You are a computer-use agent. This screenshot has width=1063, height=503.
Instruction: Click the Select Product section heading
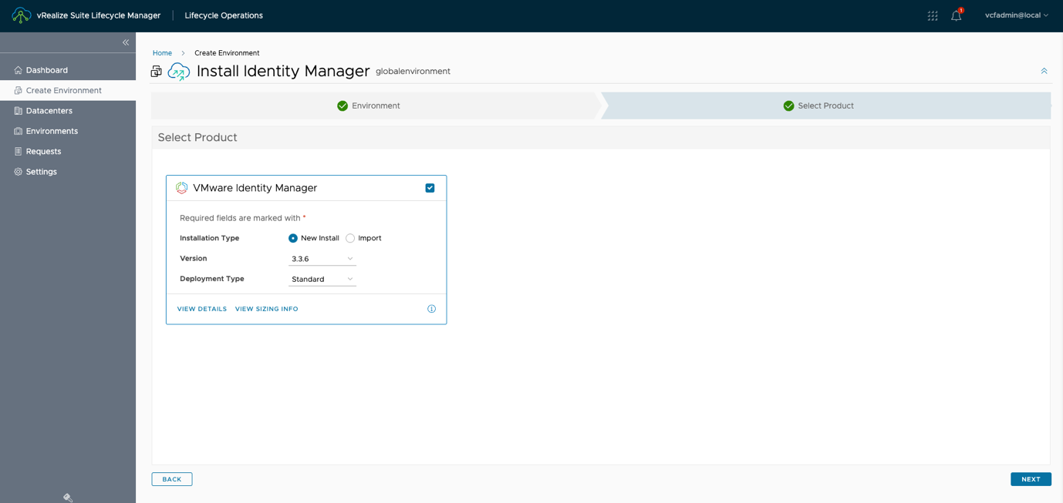click(x=197, y=137)
